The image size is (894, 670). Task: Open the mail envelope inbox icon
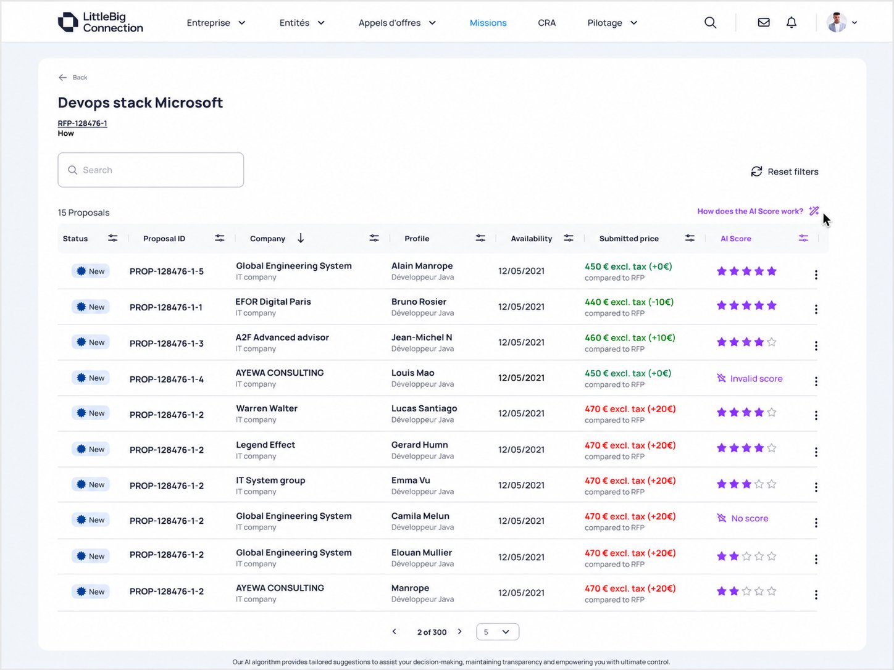tap(764, 23)
